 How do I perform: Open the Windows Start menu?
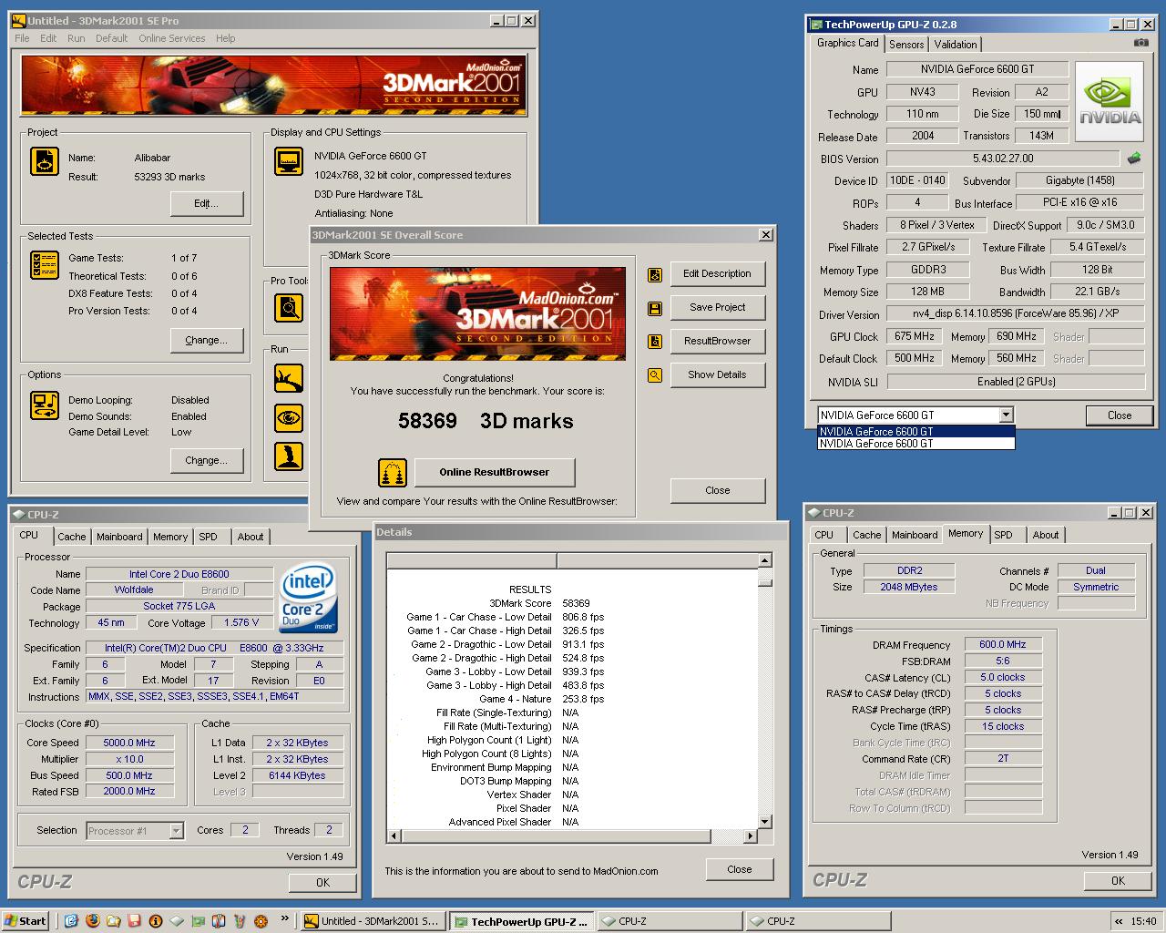(x=26, y=921)
